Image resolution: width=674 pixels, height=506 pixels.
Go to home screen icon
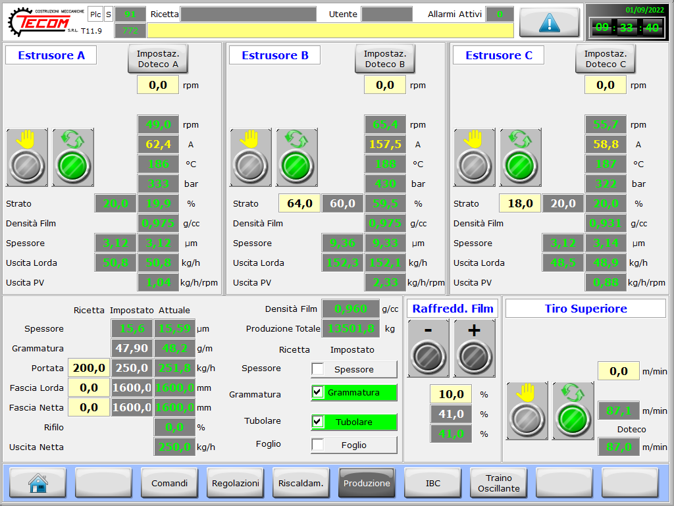click(38, 483)
